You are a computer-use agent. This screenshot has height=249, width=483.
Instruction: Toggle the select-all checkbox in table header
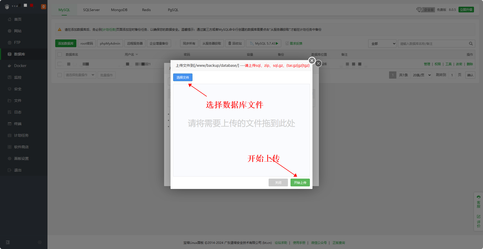pos(60,54)
